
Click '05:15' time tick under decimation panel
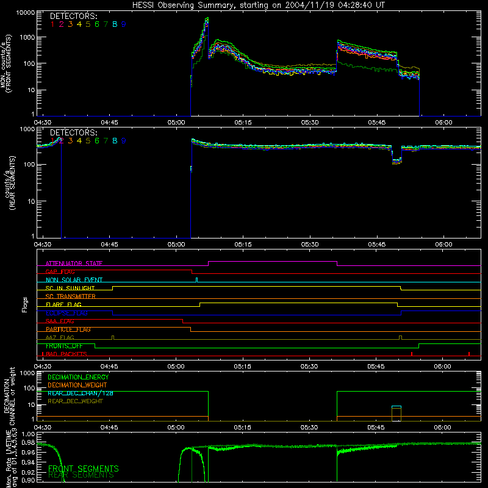coord(242,428)
